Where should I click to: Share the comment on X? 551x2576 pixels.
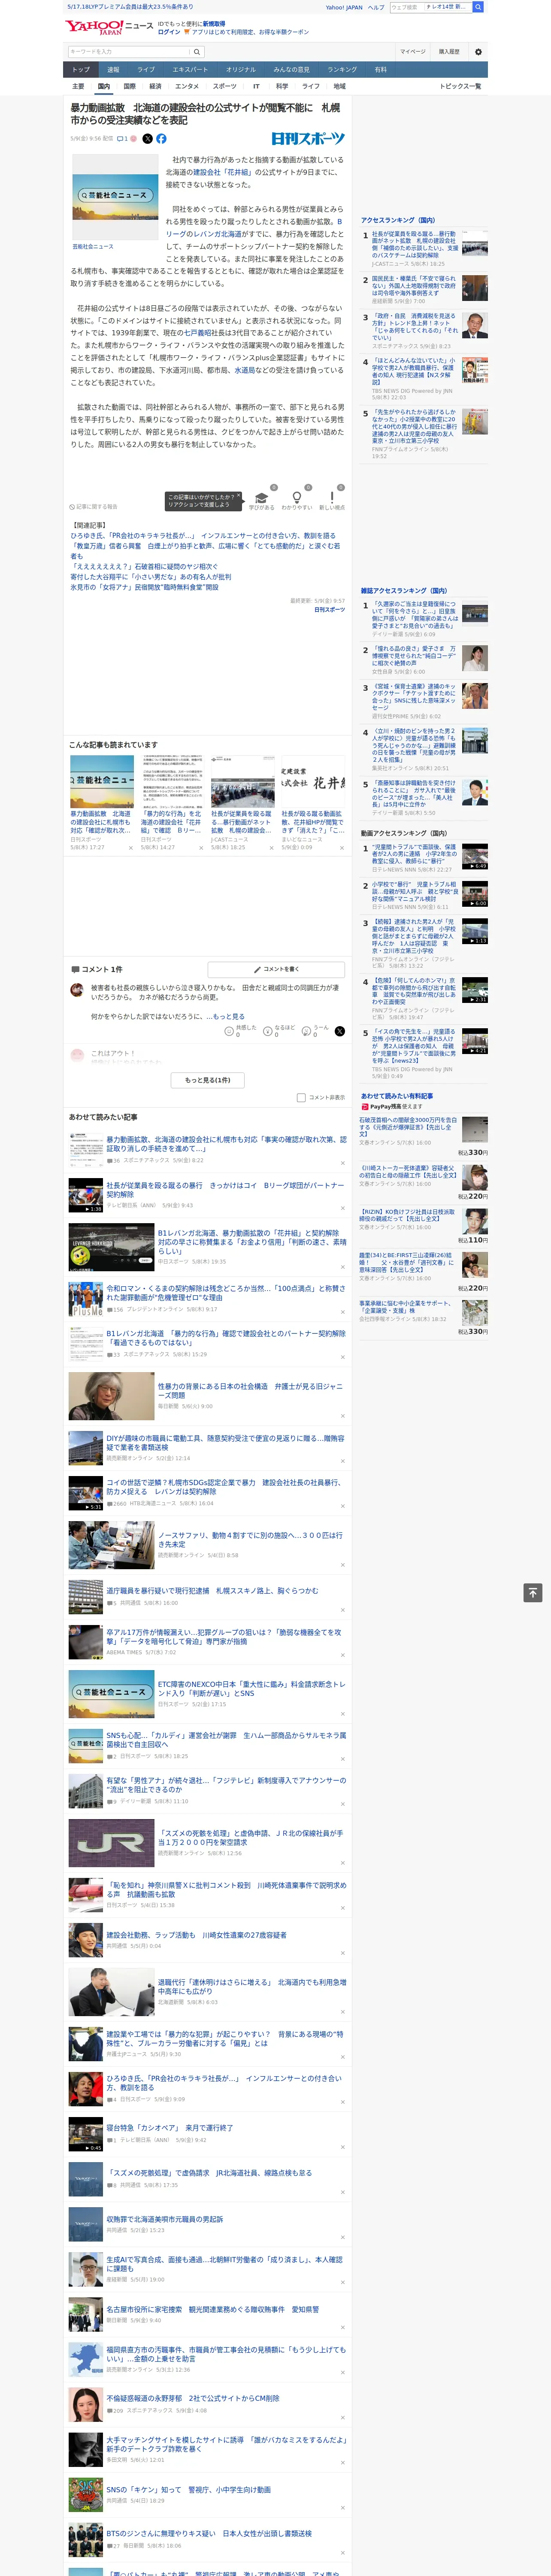coord(339,1031)
